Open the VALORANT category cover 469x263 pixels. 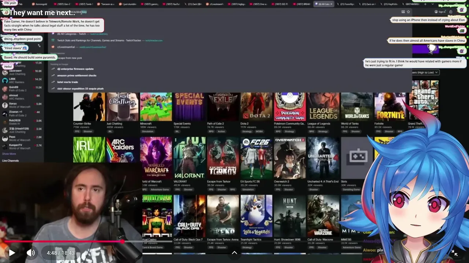tap(189, 158)
